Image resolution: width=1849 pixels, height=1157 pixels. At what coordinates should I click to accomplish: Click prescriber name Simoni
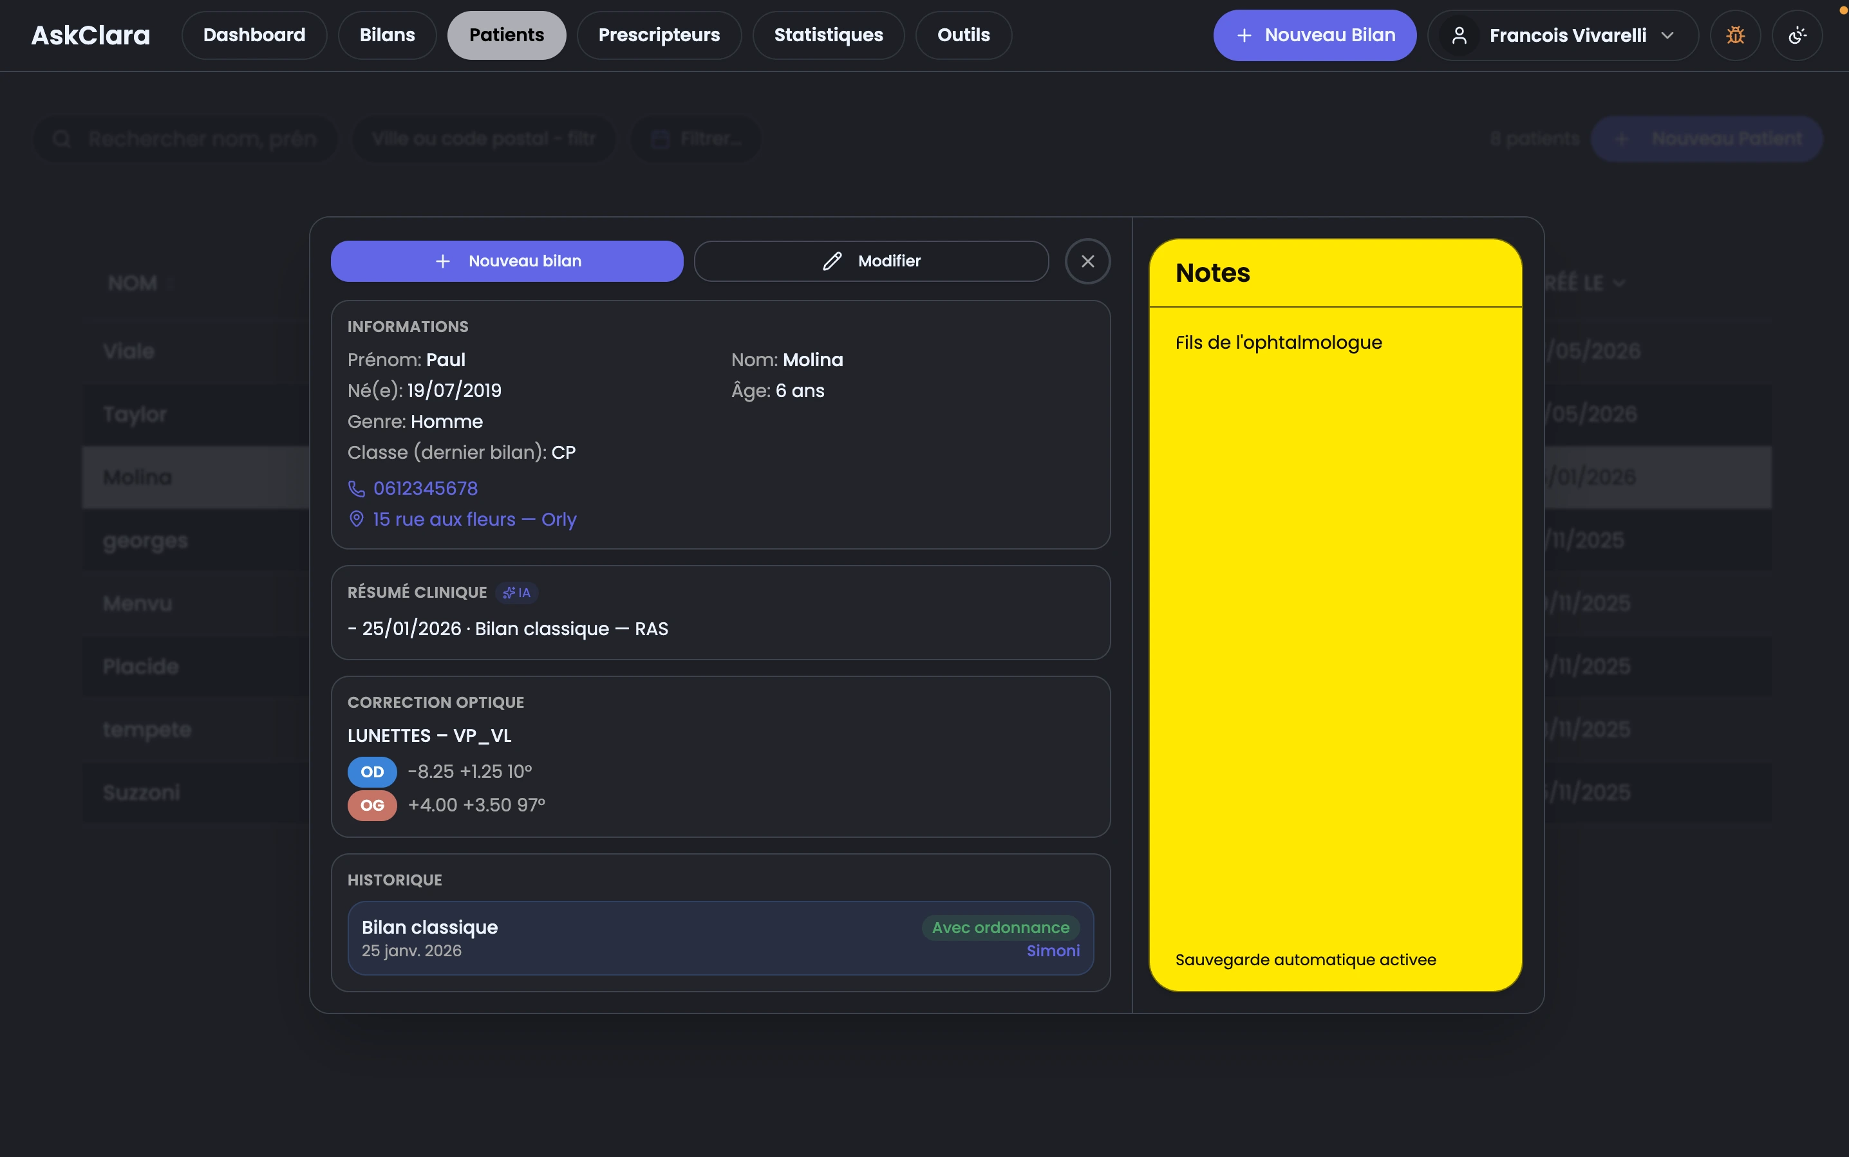tap(1053, 950)
